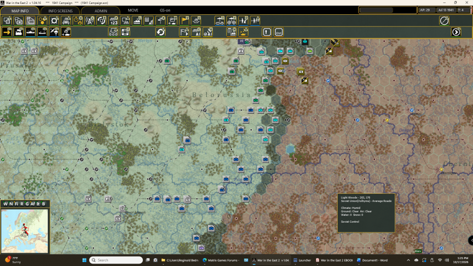The image size is (473, 266).
Task: Switch to Launcher in the taskbar
Action: [302, 260]
